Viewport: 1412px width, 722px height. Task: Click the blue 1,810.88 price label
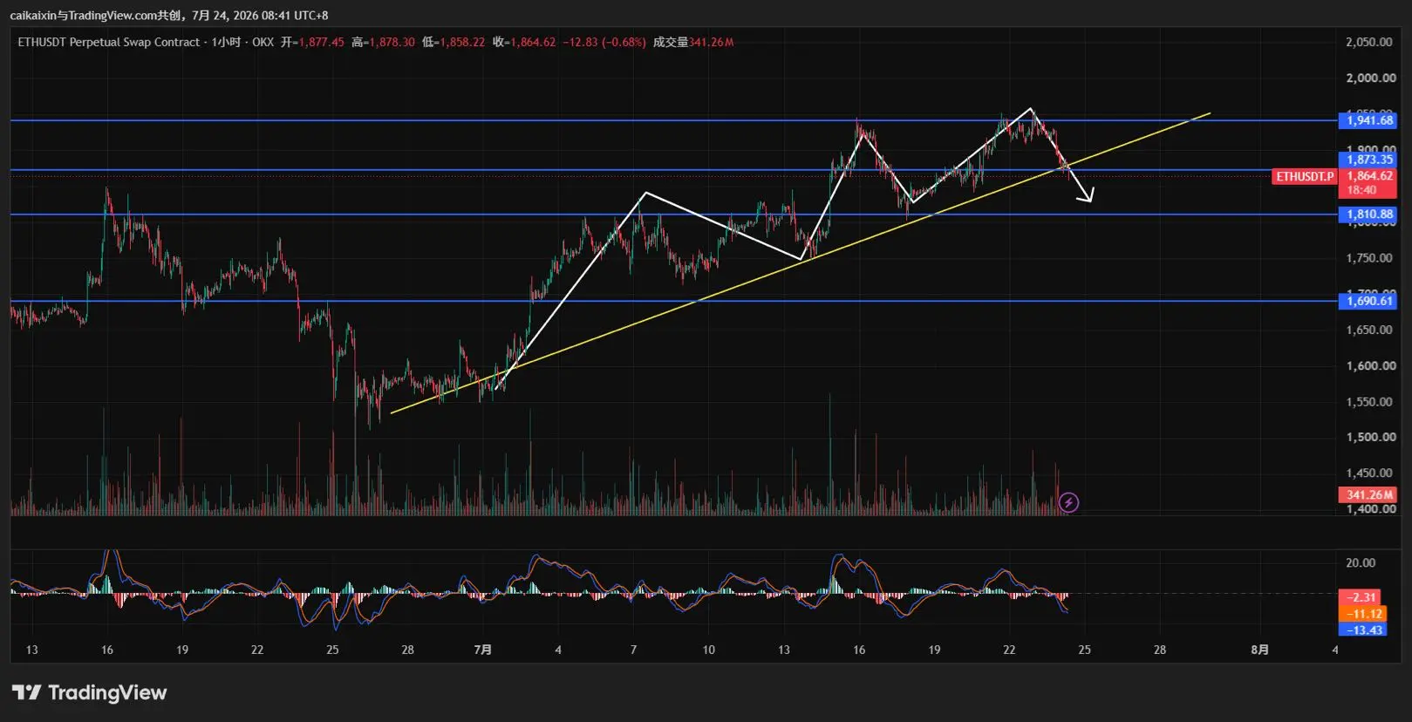(x=1368, y=214)
